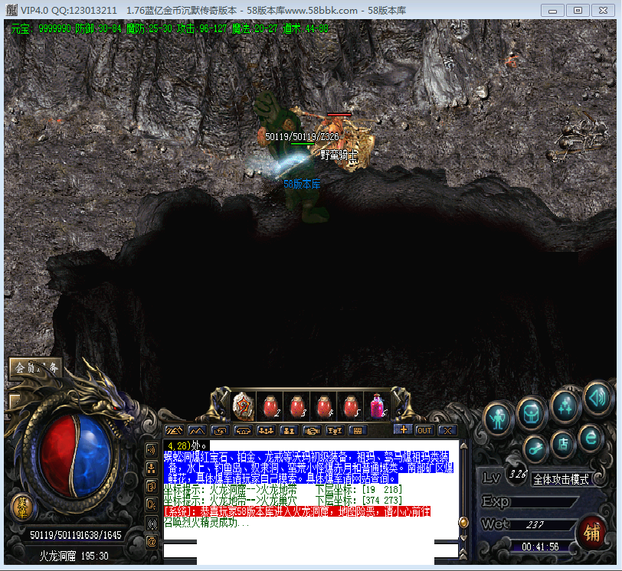This screenshot has width=622, height=571.
Task: Click the plus button above chat
Action: [x=404, y=430]
